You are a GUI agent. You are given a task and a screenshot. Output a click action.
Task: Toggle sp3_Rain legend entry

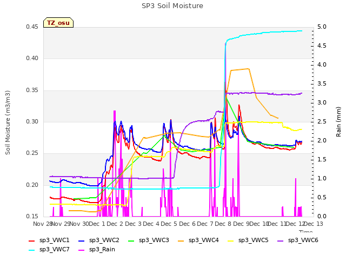pyautogui.click(x=97, y=250)
